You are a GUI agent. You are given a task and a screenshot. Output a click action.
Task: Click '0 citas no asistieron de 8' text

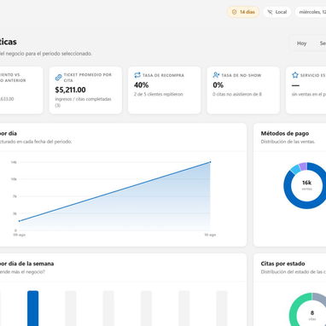237,94
